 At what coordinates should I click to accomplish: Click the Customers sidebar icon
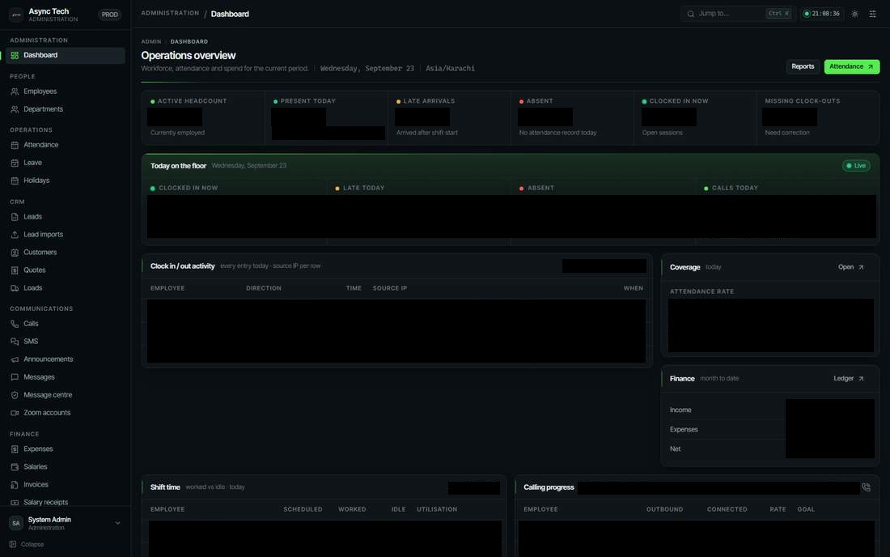pyautogui.click(x=15, y=252)
